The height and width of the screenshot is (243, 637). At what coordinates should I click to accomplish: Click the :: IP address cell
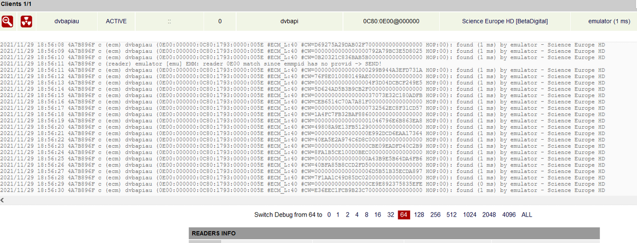(169, 21)
